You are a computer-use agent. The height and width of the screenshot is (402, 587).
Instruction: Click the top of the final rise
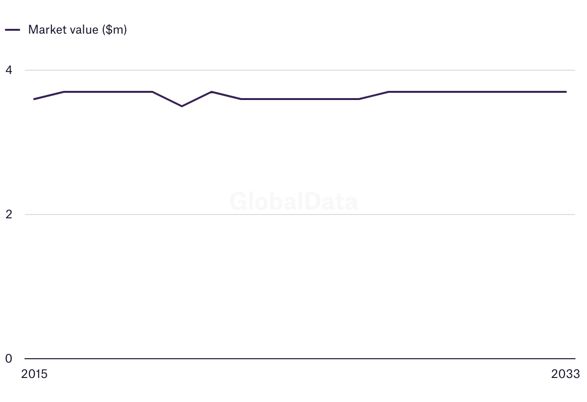pos(388,91)
